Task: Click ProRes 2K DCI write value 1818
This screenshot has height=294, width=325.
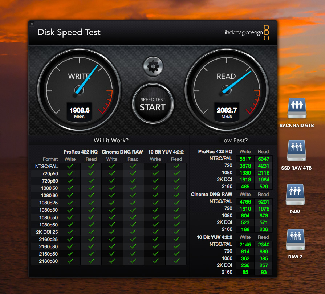Action: click(x=245, y=180)
